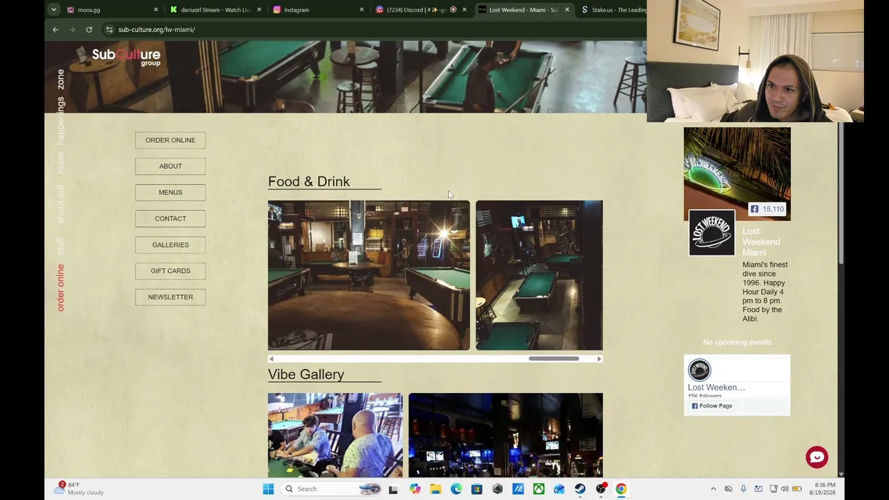Viewport: 889px width, 500px height.
Task: Open the NEWSLETTER button
Action: [x=170, y=297]
